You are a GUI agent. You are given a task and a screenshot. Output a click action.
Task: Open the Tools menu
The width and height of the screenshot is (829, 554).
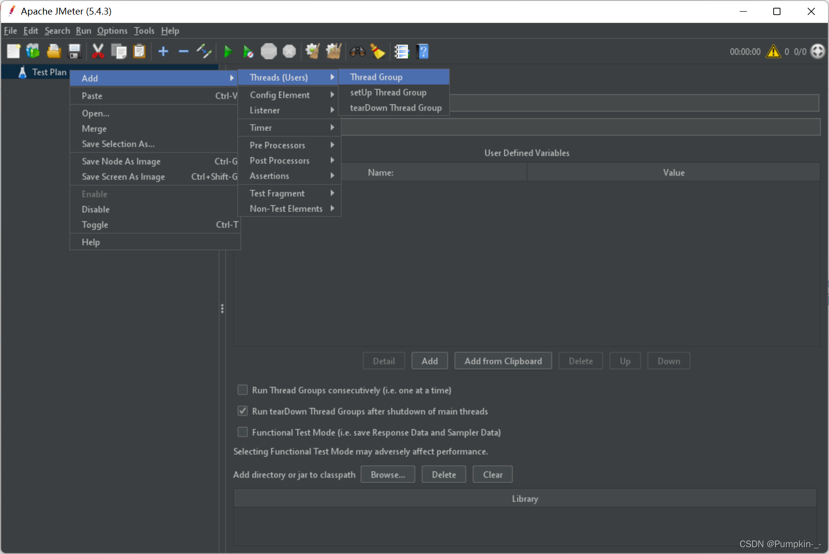pos(144,31)
